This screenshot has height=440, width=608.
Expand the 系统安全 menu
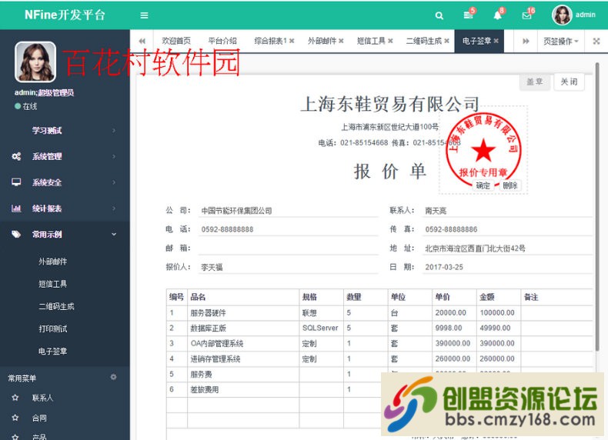coord(65,182)
